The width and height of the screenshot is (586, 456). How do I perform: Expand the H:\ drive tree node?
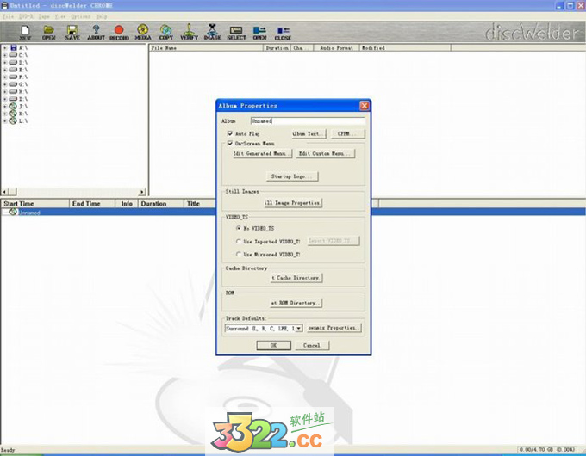pyautogui.click(x=5, y=92)
